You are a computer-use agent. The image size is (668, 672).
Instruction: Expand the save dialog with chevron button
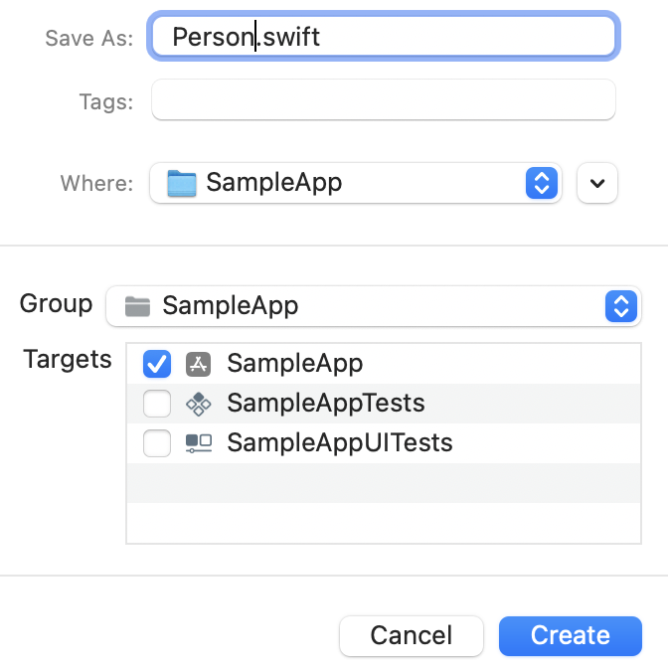pos(597,183)
